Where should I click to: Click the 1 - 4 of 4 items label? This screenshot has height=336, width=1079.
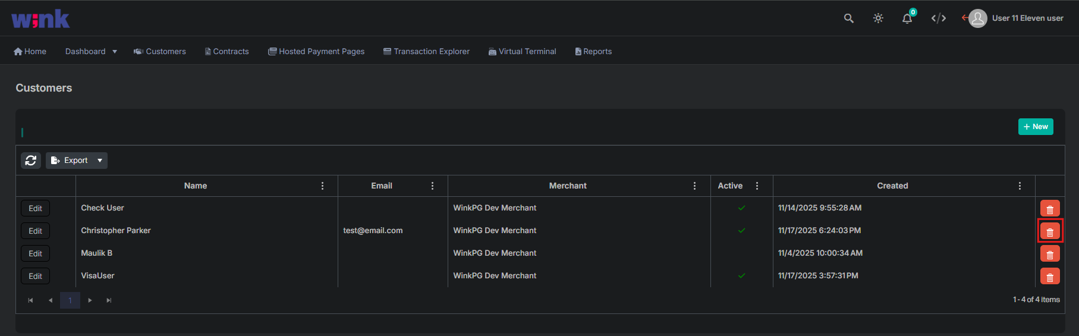[1036, 300]
